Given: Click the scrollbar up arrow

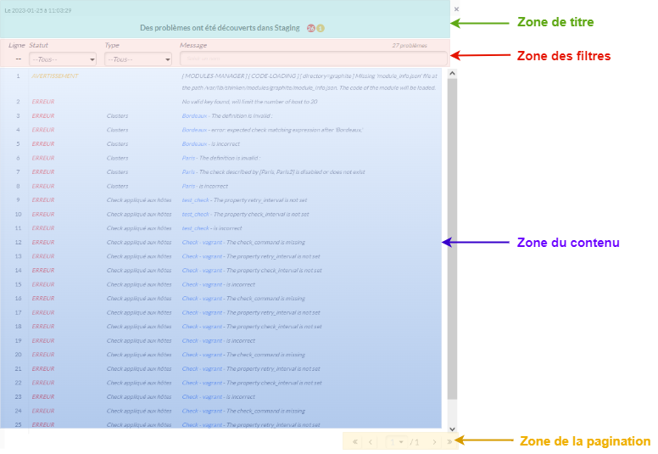Looking at the screenshot, I should (452, 74).
